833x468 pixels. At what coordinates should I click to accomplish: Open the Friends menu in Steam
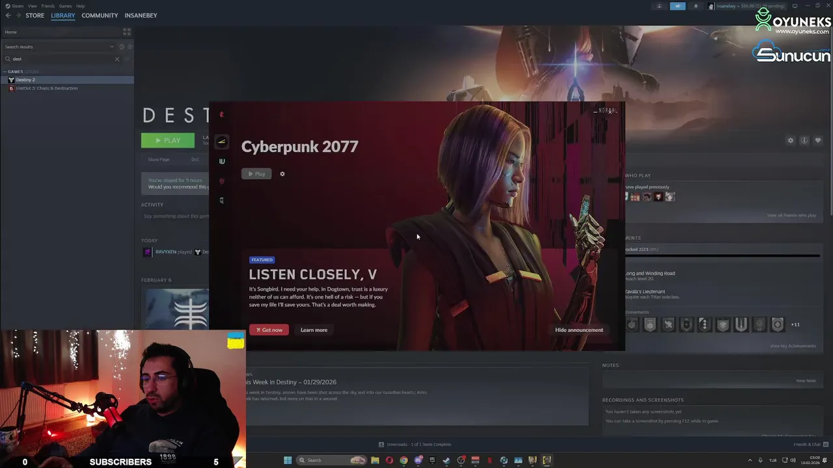[48, 6]
